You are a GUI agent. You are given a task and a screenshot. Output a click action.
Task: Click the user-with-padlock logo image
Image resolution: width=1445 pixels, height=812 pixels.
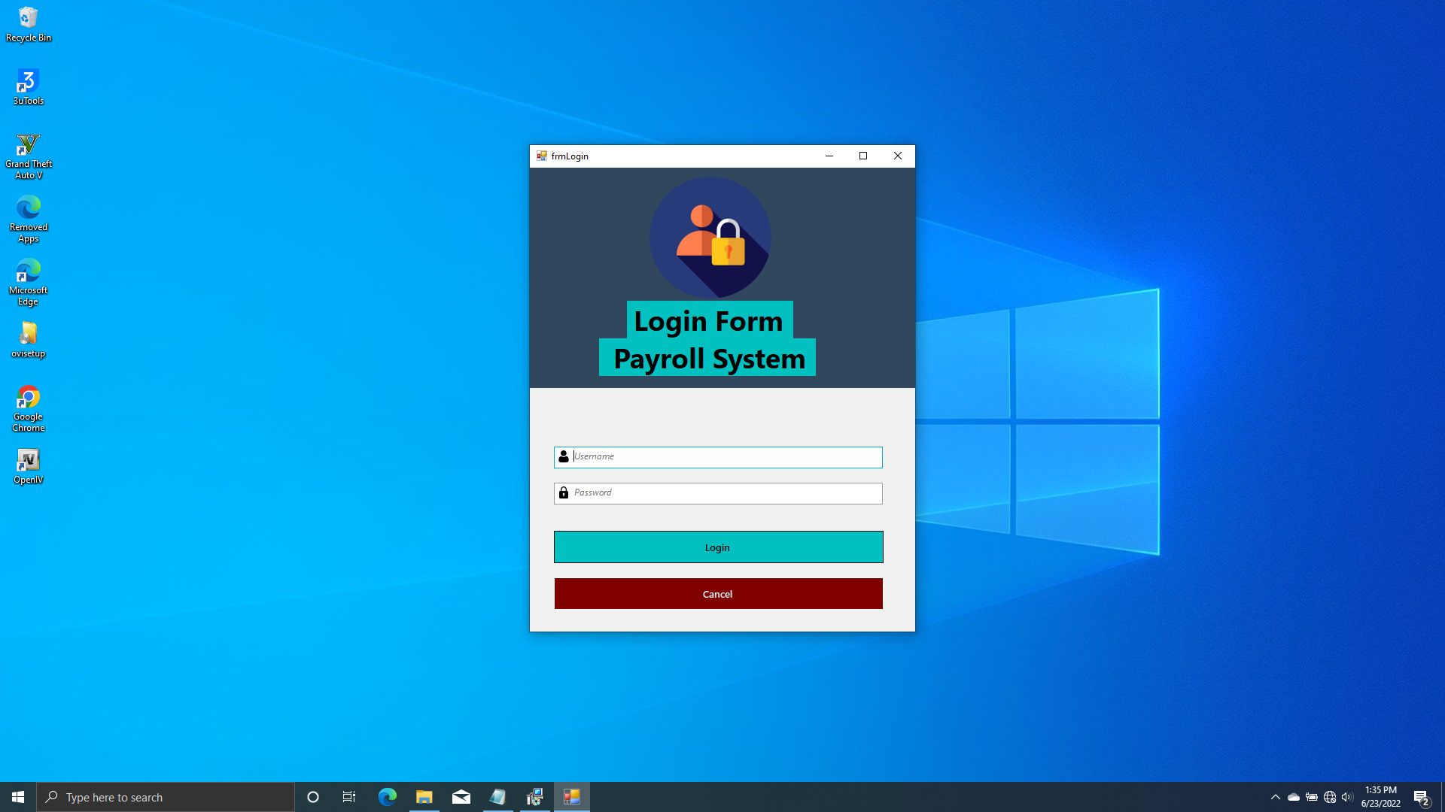pos(710,238)
